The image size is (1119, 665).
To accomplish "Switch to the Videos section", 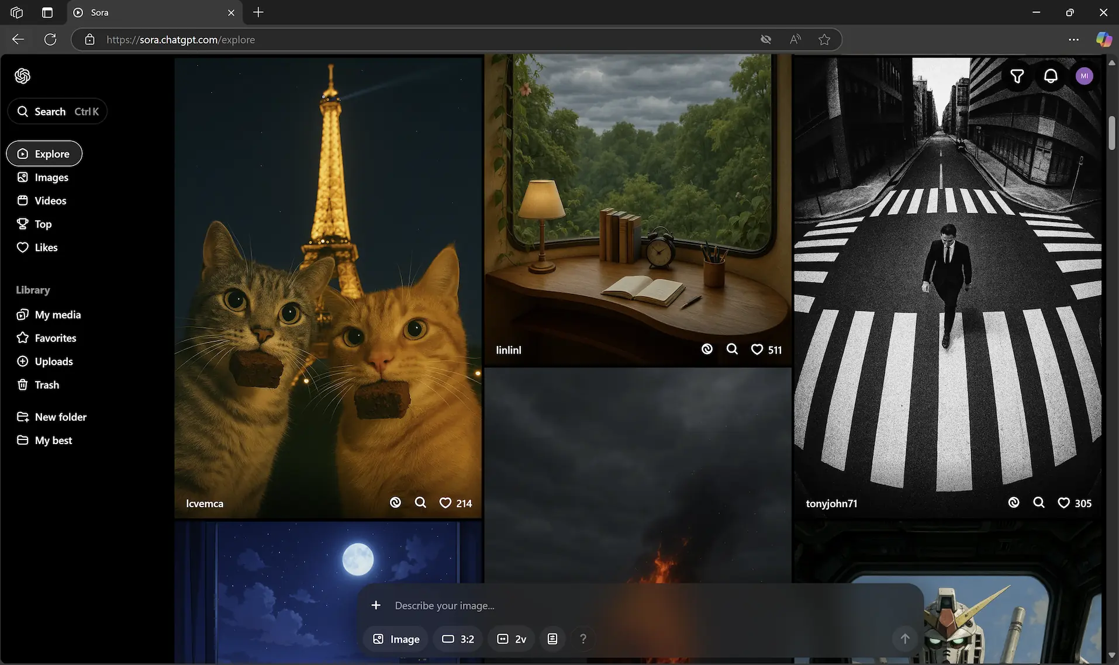I will [50, 200].
